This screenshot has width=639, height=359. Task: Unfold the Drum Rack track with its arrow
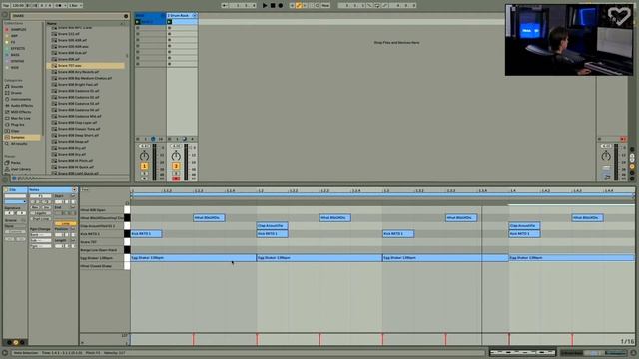(x=194, y=16)
